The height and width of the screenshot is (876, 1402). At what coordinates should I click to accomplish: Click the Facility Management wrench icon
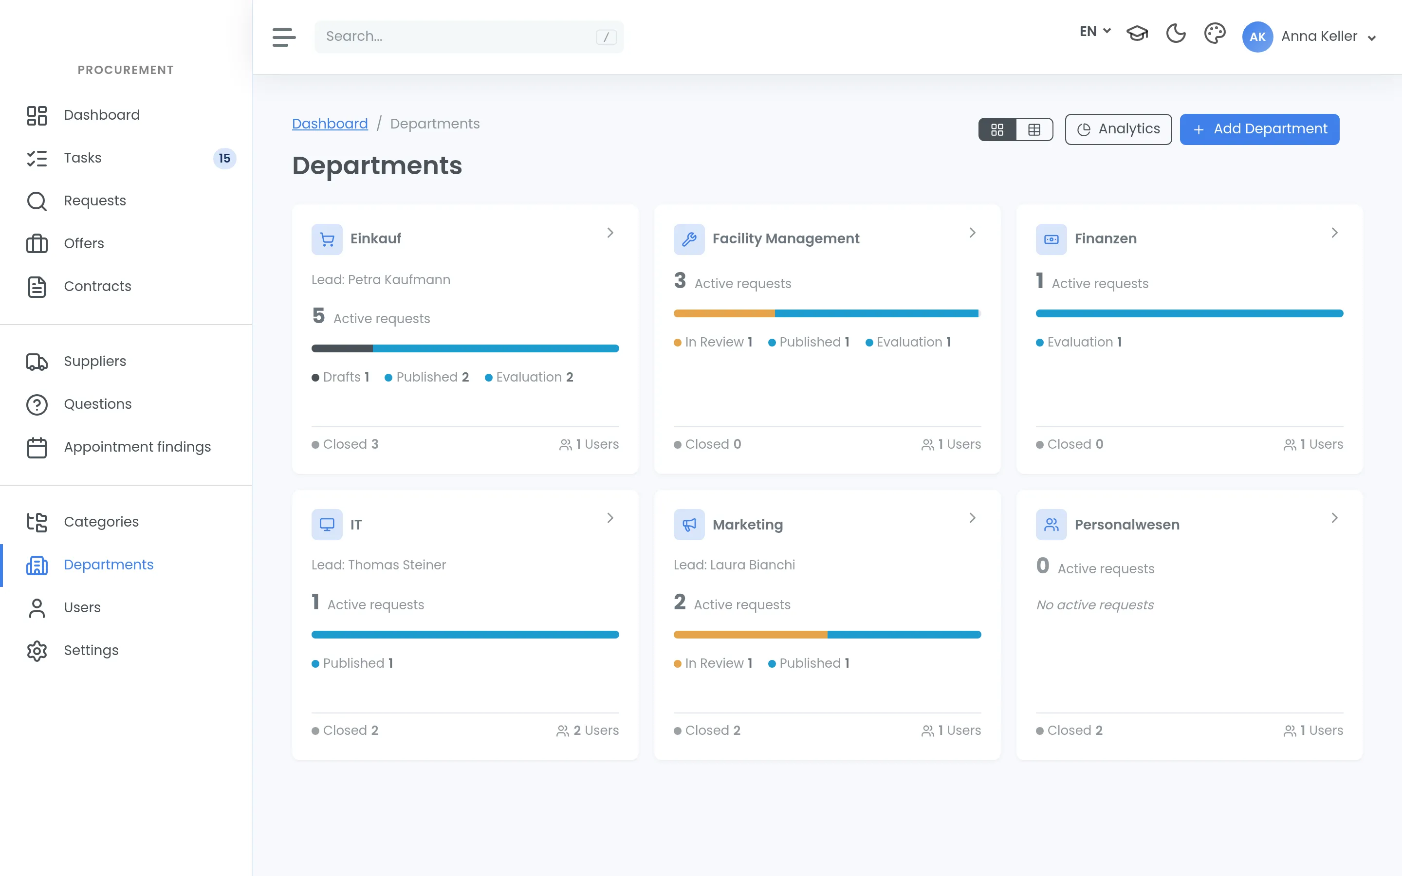[689, 239]
